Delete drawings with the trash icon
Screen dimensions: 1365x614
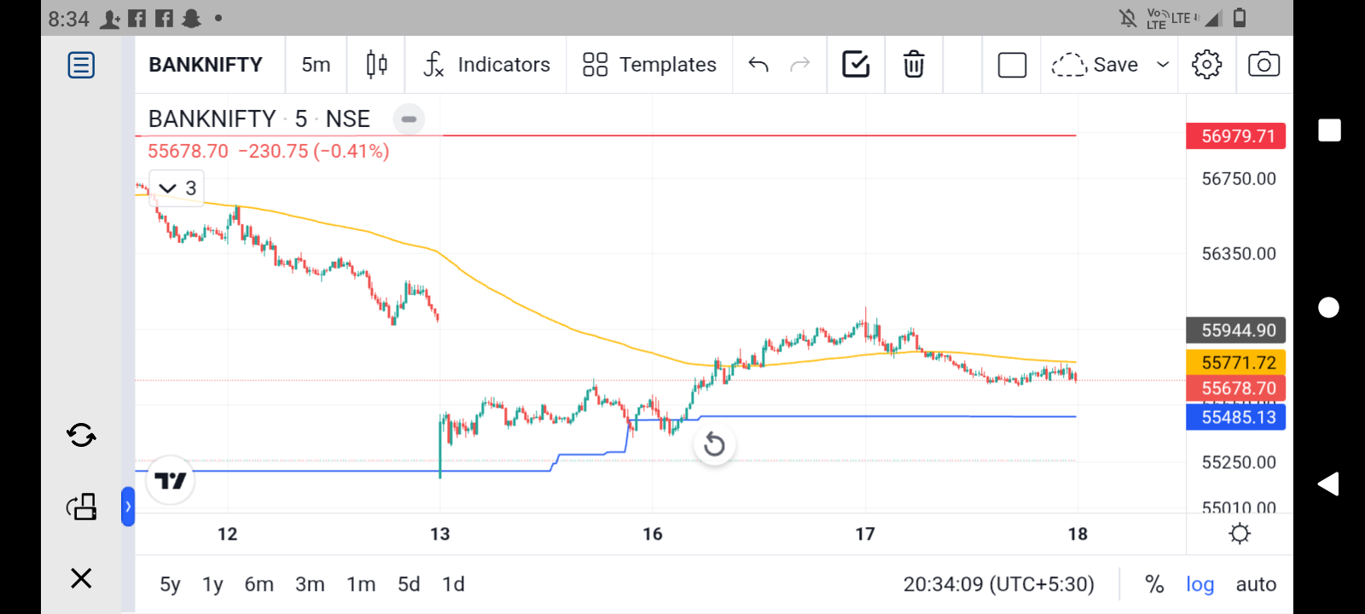tap(914, 65)
